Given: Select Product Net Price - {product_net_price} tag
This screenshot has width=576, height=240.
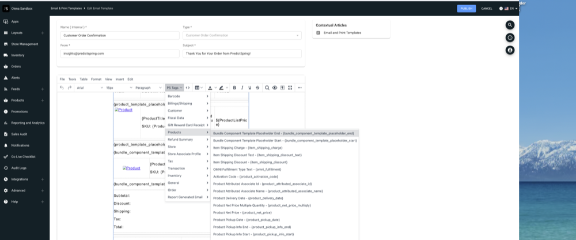Looking at the screenshot, I should [285, 212].
